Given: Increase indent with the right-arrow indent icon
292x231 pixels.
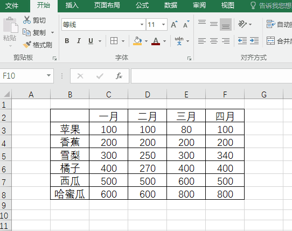Looking at the screenshot, I should tap(254, 40).
